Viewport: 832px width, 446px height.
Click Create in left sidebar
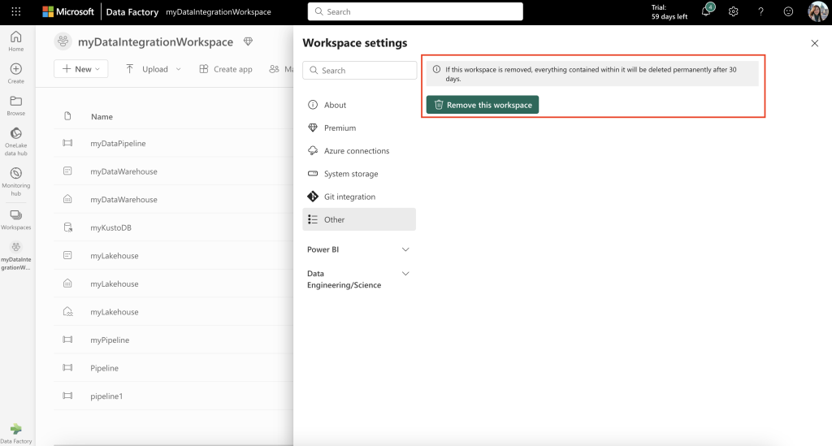coord(16,73)
